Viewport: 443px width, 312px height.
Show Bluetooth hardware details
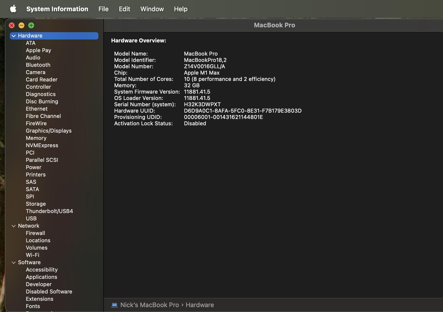pyautogui.click(x=38, y=65)
